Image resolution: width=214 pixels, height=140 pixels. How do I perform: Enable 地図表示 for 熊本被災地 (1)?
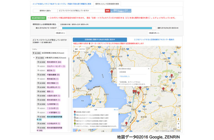(x=41, y=79)
